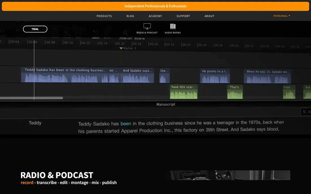
Task: Expand the PERSONAL dropdown
Action: (x=282, y=16)
